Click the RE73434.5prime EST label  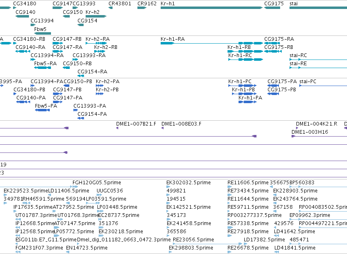click(248, 191)
